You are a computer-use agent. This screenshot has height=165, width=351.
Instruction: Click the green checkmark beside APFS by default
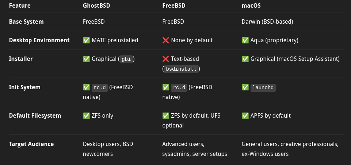coord(245,116)
